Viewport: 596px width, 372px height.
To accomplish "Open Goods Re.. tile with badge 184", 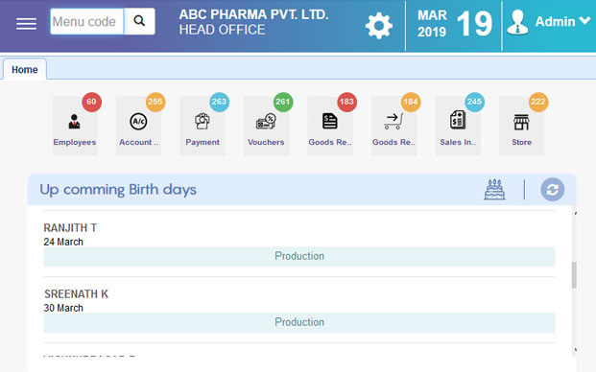I will point(393,126).
